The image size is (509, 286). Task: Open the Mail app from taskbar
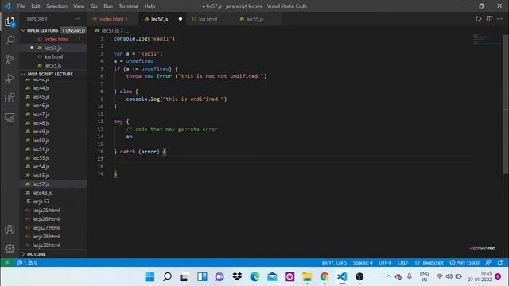pyautogui.click(x=272, y=276)
